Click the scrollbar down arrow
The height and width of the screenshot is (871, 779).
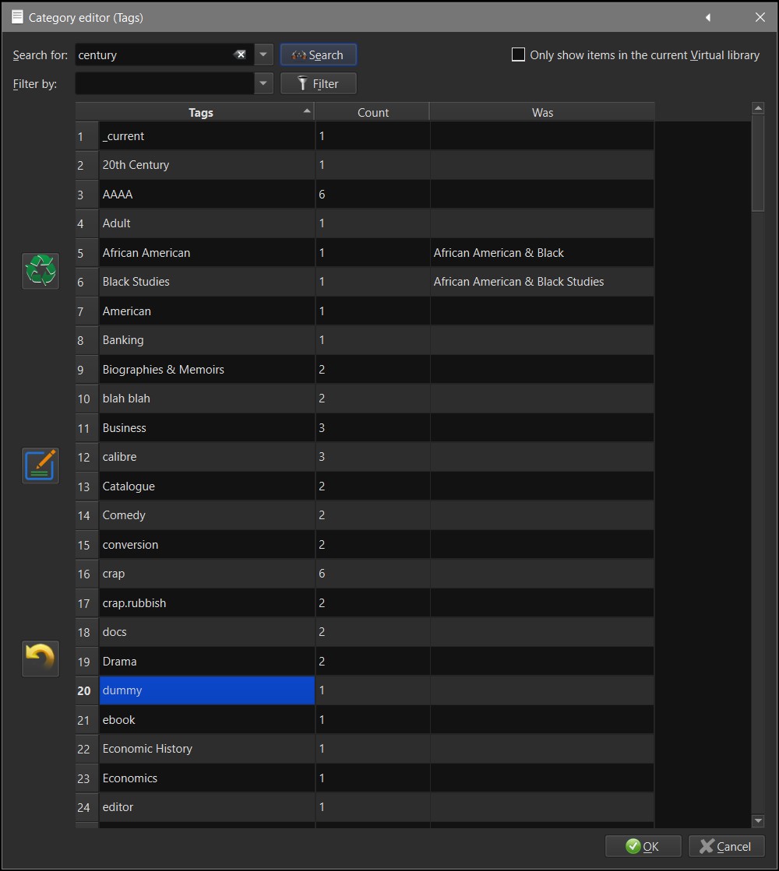(758, 820)
